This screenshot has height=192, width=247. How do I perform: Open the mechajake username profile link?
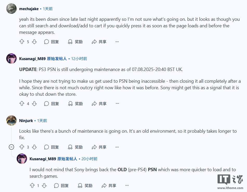[29, 9]
